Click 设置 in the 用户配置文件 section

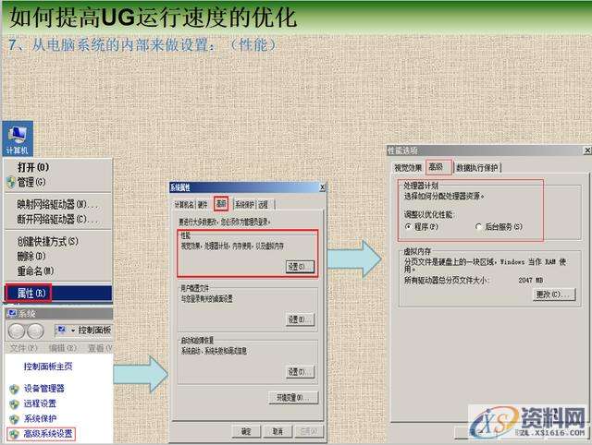pyautogui.click(x=300, y=319)
